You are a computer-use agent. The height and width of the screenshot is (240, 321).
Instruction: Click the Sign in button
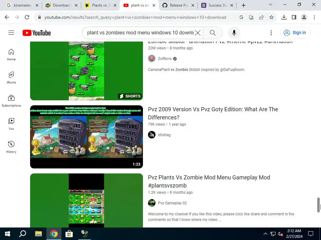(x=295, y=32)
